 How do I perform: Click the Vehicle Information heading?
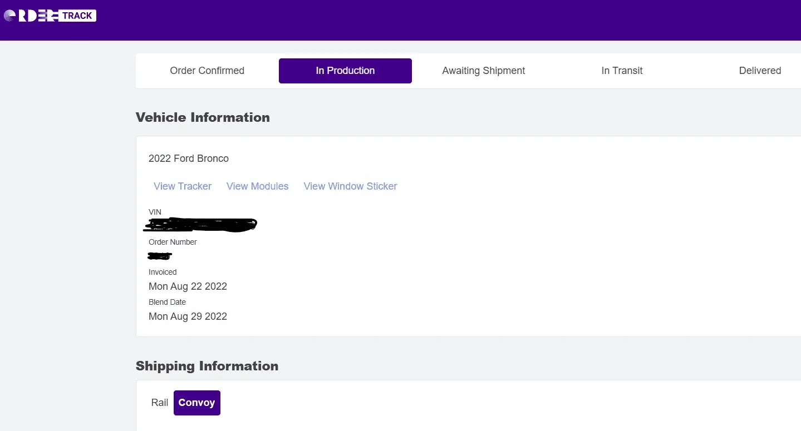[x=203, y=117]
